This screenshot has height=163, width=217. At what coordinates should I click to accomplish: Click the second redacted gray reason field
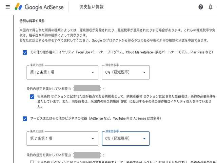(x=87, y=155)
